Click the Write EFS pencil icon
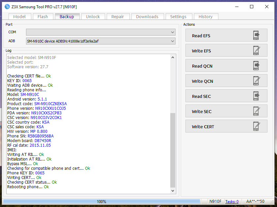 257,50
